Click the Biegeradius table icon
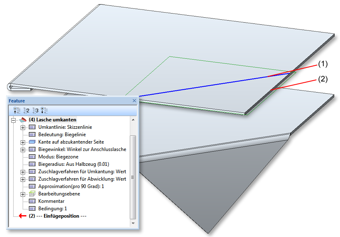The height and width of the screenshot is (237, 340). tap(32, 164)
